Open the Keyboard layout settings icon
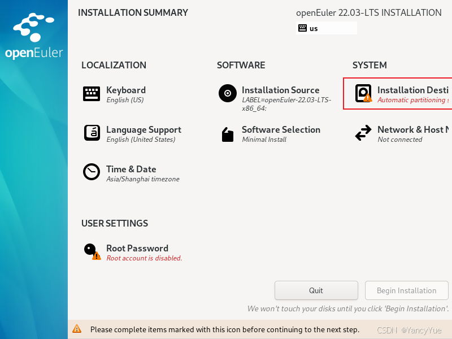This screenshot has width=452, height=339. (91, 93)
